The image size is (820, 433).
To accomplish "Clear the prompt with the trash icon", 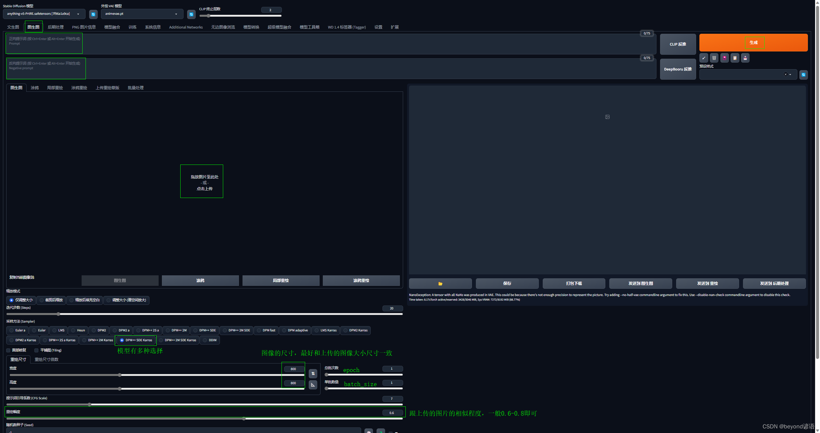I will (714, 58).
